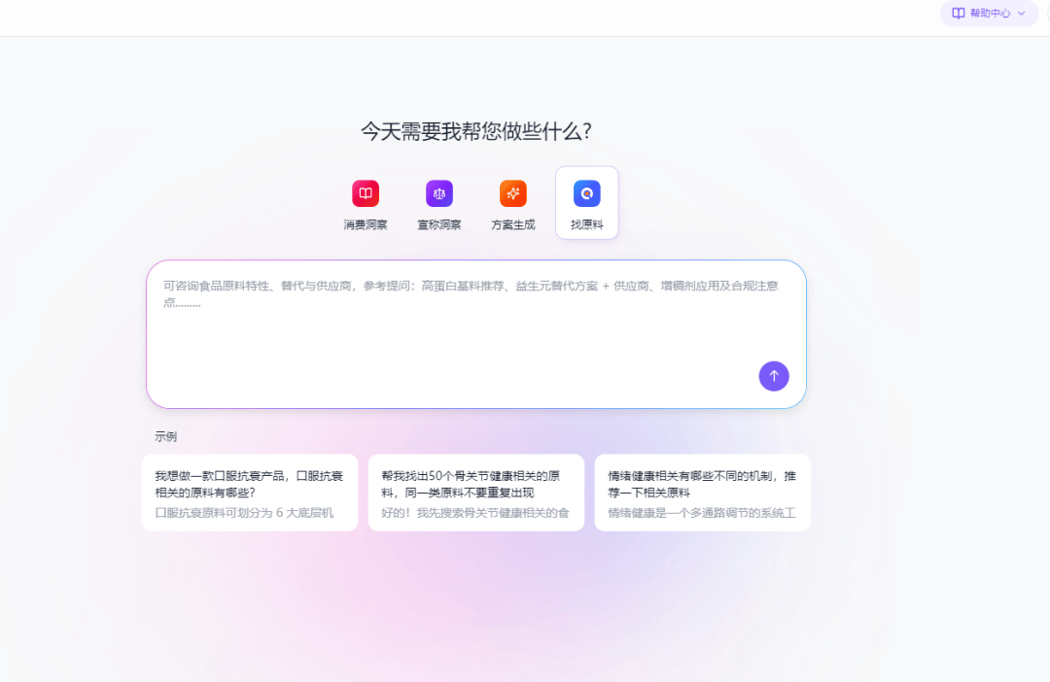Choose the 方案生成 orange sparkle icon

coord(513,193)
